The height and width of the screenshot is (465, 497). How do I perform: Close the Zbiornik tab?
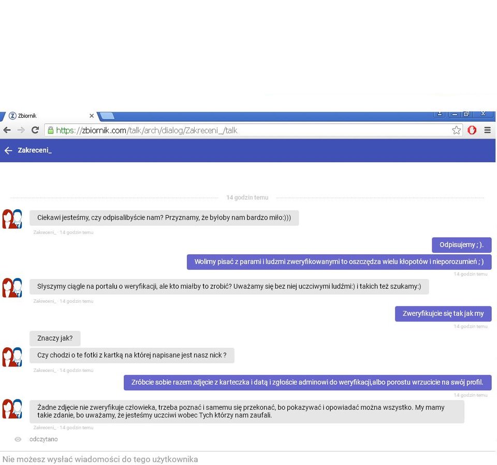(x=92, y=116)
